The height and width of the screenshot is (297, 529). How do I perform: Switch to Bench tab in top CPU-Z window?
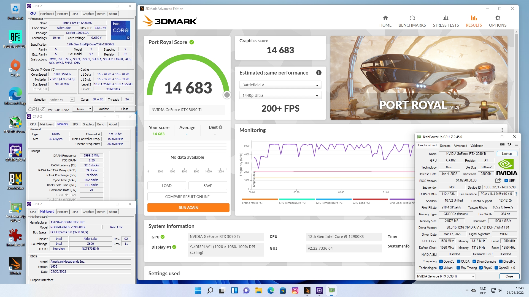pos(101,14)
